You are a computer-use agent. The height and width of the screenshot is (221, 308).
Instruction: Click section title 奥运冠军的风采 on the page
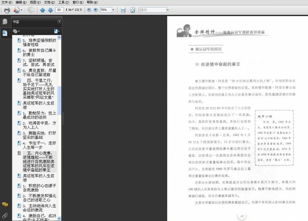[208, 49]
